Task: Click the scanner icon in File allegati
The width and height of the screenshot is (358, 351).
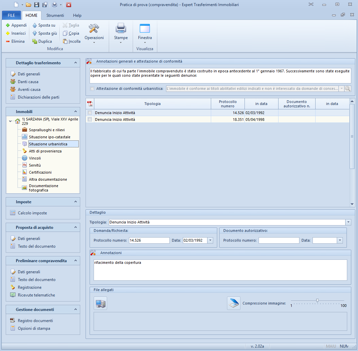Action: coord(233,303)
